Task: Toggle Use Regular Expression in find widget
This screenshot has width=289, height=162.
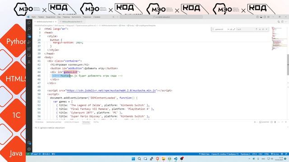Action: click(234, 29)
